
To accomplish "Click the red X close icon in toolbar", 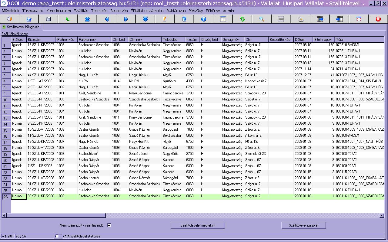I will (378, 19).
